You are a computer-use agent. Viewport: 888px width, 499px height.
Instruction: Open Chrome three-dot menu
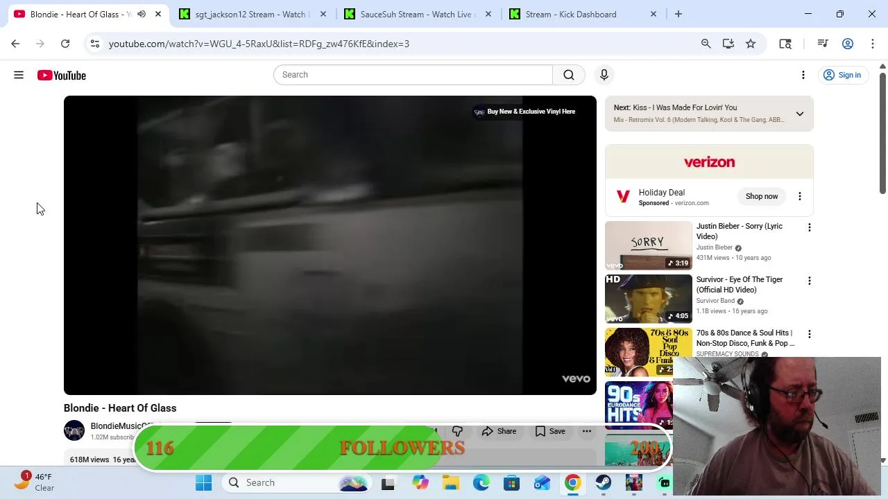873,44
